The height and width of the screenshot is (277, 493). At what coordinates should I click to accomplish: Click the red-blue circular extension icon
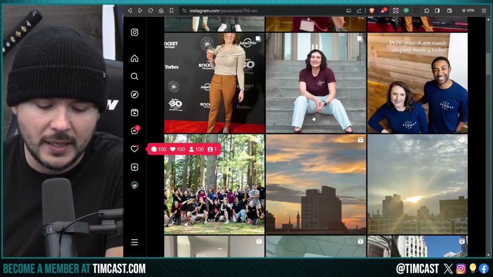pyautogui.click(x=396, y=11)
